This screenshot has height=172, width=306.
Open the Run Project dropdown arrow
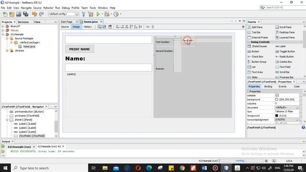tap(102, 14)
